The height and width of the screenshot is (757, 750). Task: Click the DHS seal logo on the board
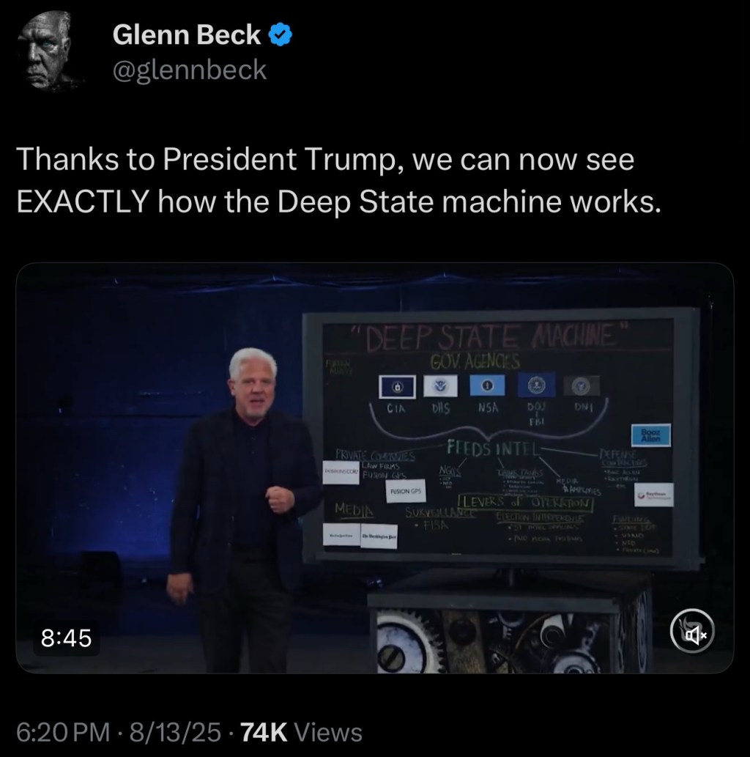[x=440, y=385]
